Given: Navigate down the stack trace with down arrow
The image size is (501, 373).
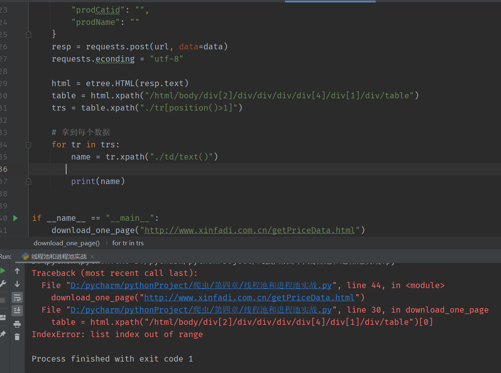Looking at the screenshot, I should point(17,283).
